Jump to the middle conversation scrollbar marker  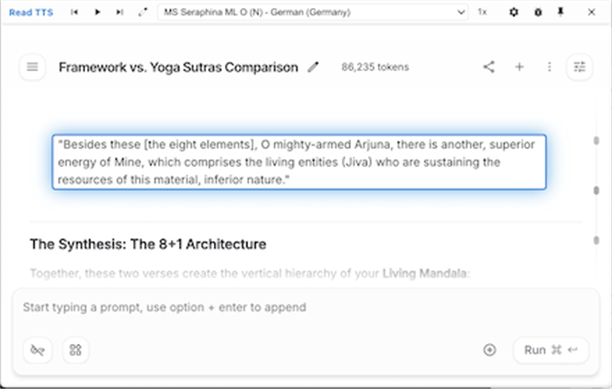pos(596,190)
